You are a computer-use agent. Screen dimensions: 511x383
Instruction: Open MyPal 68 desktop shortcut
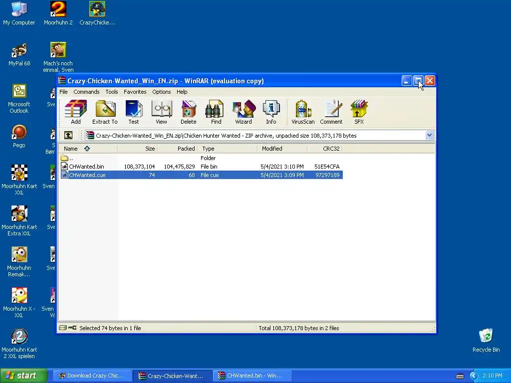(19, 54)
